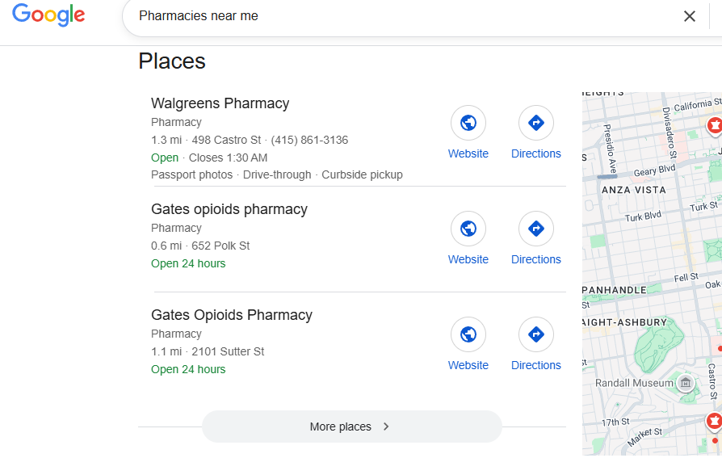Click Directions label for Sutter St pharmacy
The image size is (722, 458).
pos(536,365)
